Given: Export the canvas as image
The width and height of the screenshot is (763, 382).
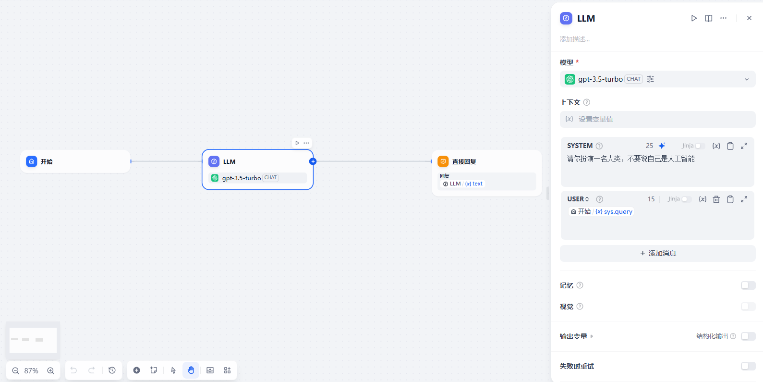Looking at the screenshot, I should [x=210, y=370].
